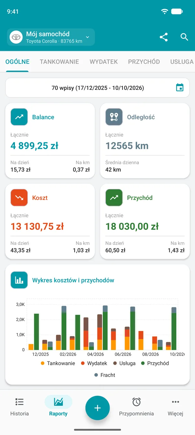Tap the 9:41 status bar clock
Image resolution: width=195 pixels, height=435 pixels.
[x=13, y=11]
